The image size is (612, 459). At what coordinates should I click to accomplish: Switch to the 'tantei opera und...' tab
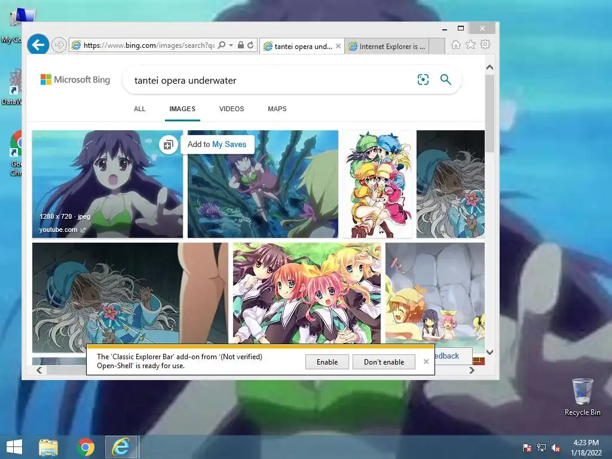(x=298, y=46)
